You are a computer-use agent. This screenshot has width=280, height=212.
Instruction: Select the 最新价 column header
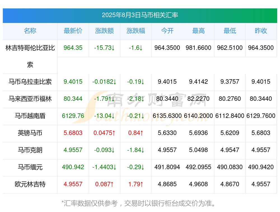[73, 31]
